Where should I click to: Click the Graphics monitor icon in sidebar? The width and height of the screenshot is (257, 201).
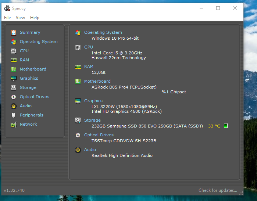pyautogui.click(x=14, y=79)
